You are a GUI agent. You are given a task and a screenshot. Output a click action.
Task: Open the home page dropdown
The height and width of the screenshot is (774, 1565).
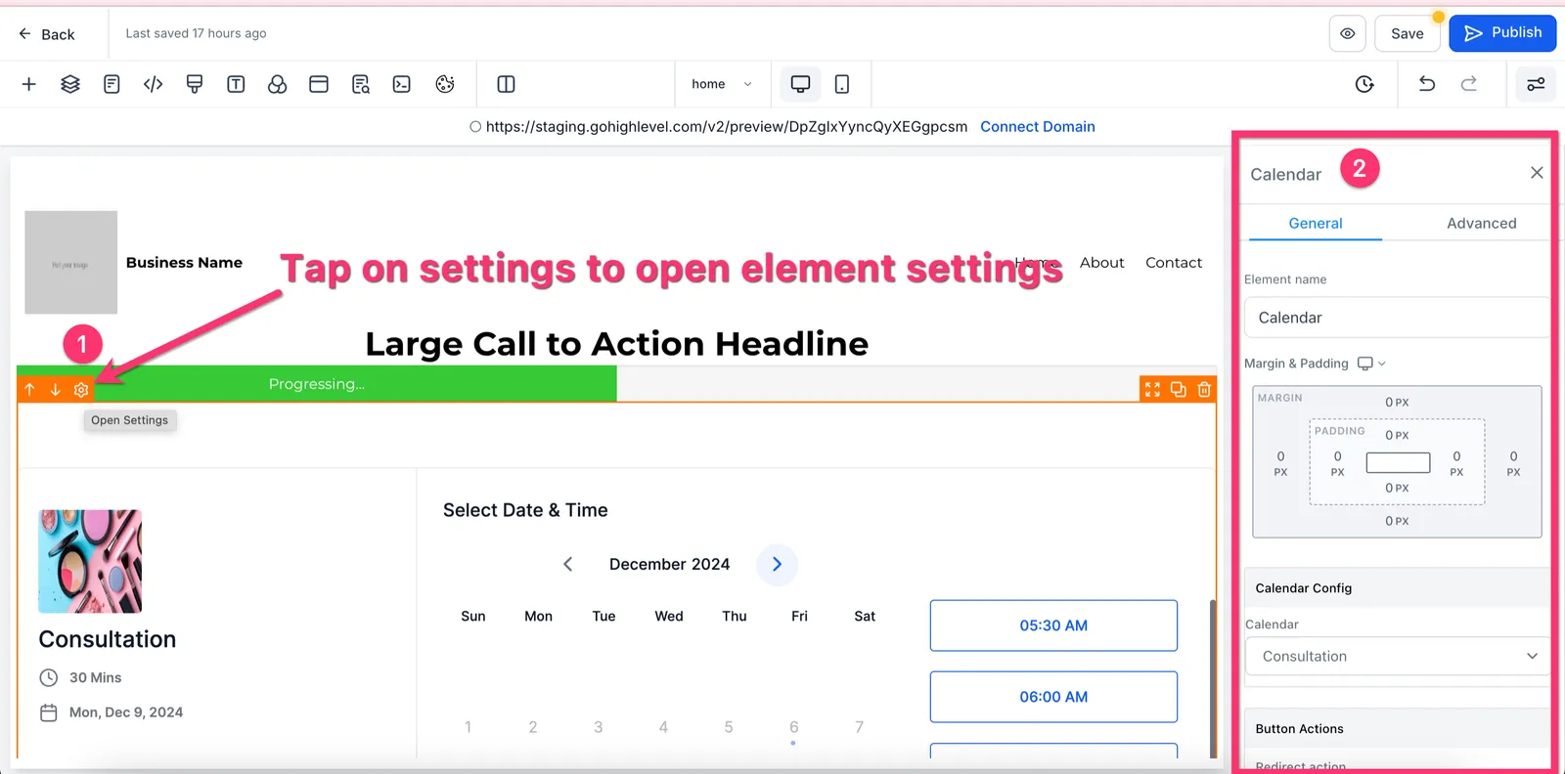tap(722, 84)
